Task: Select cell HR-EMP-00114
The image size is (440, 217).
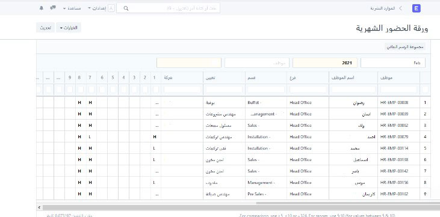Action: tap(398, 148)
